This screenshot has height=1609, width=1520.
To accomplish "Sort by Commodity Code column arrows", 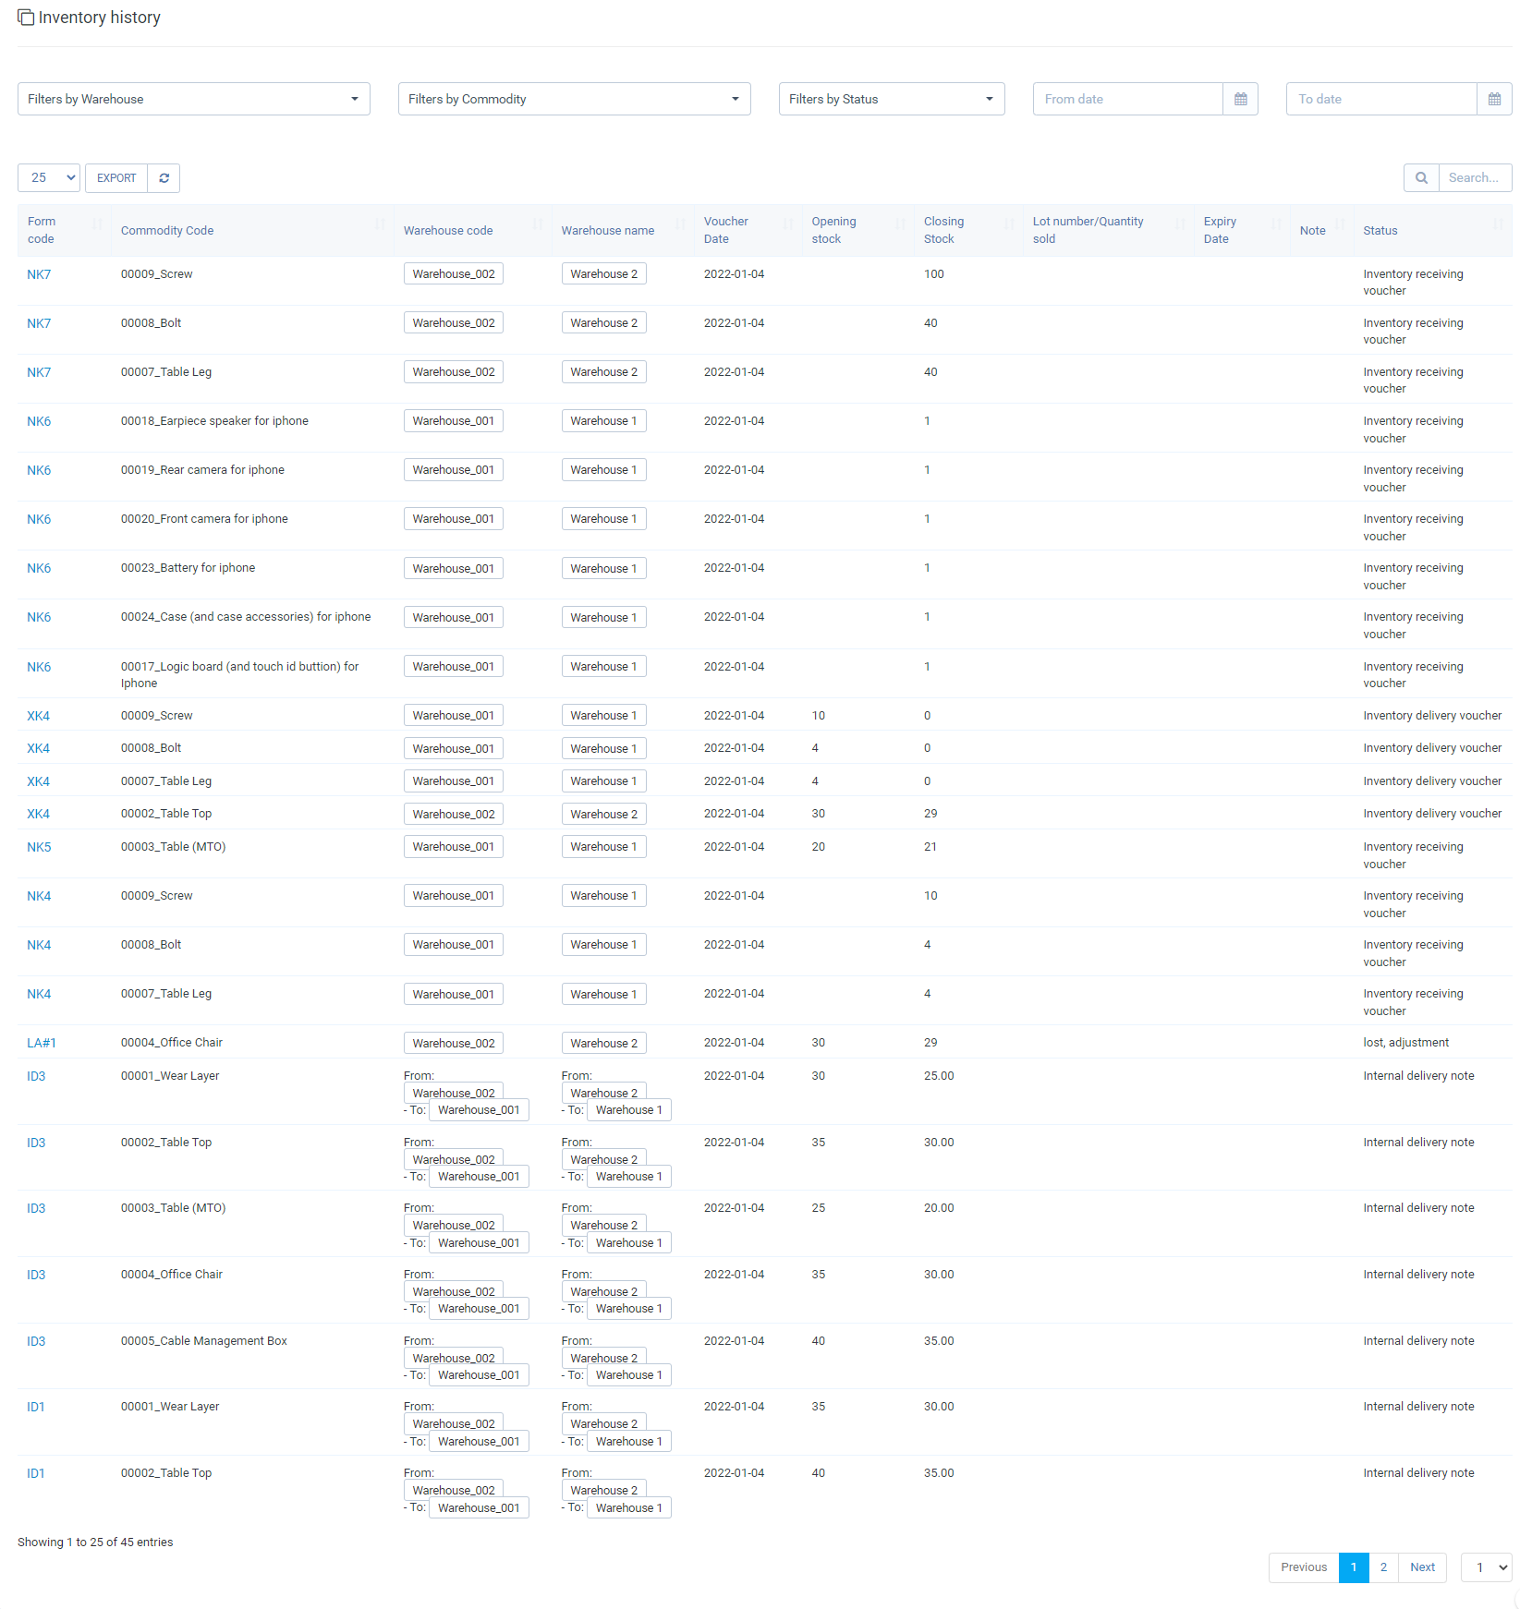I will (380, 224).
